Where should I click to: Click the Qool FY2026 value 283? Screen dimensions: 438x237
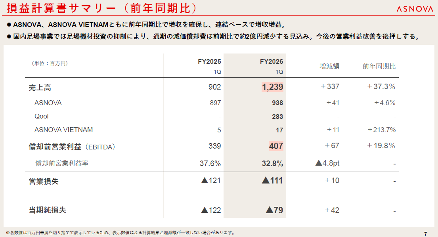277,117
